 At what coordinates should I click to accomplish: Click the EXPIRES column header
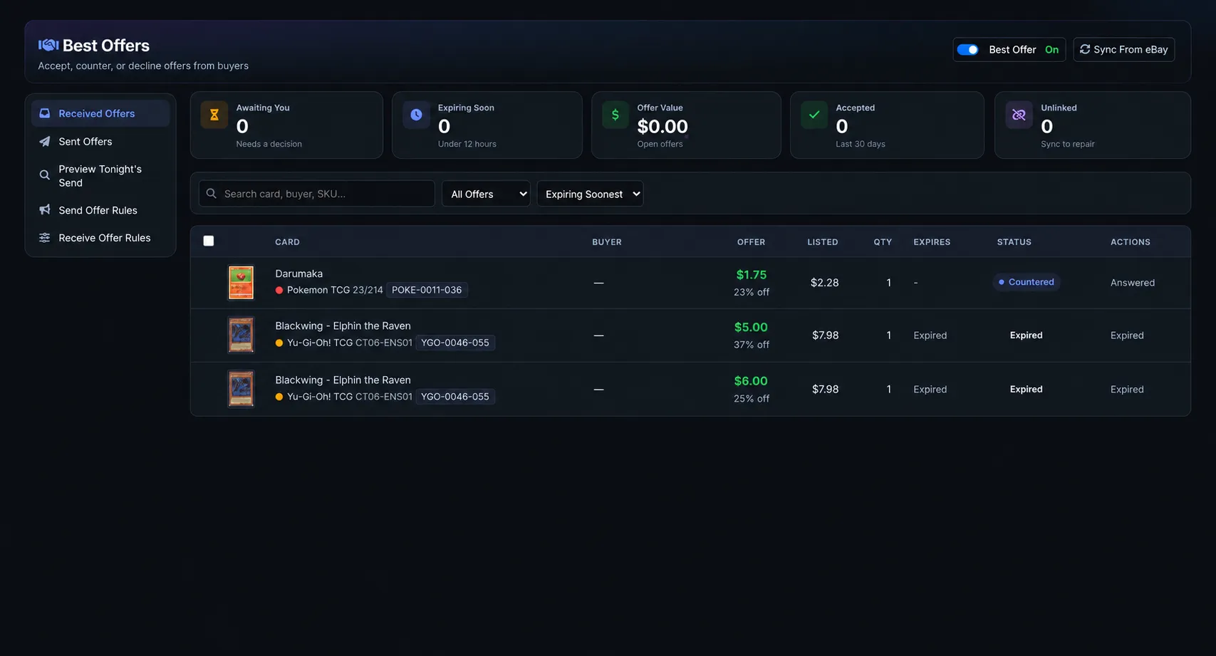tap(932, 242)
